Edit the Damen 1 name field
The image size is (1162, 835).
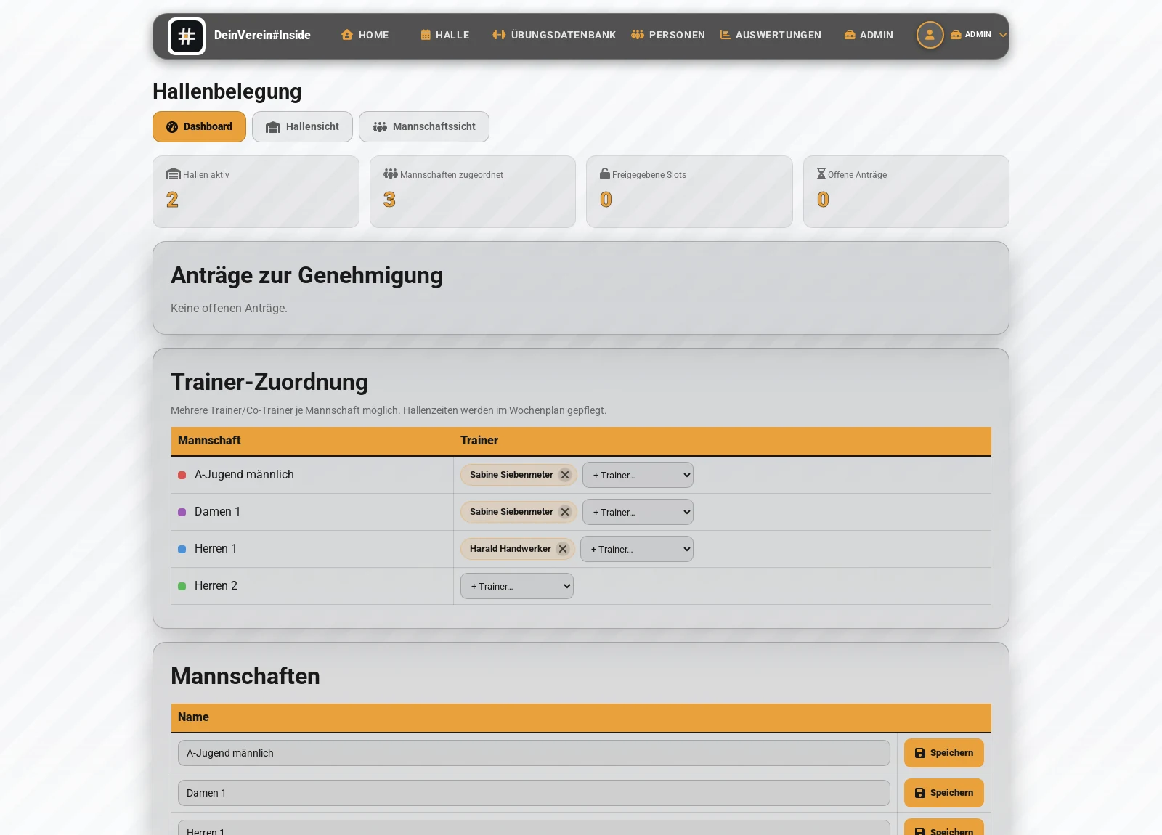coord(534,793)
